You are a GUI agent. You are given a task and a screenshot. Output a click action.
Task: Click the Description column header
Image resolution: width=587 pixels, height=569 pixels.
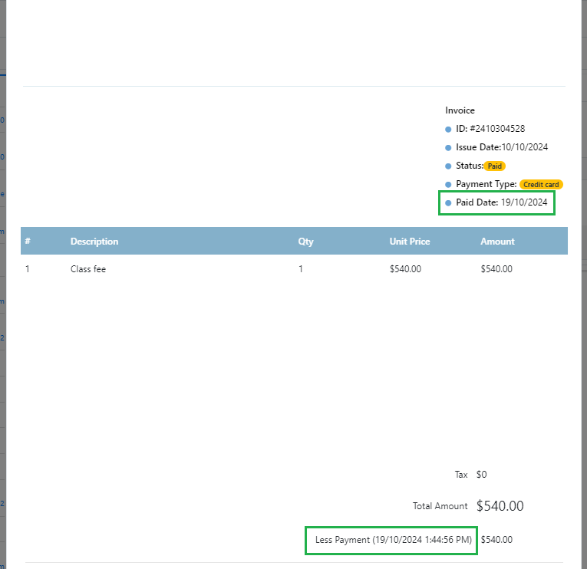(94, 242)
